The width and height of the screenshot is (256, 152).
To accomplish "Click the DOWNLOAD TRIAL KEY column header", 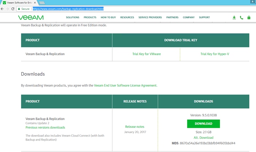I will (180, 40).
